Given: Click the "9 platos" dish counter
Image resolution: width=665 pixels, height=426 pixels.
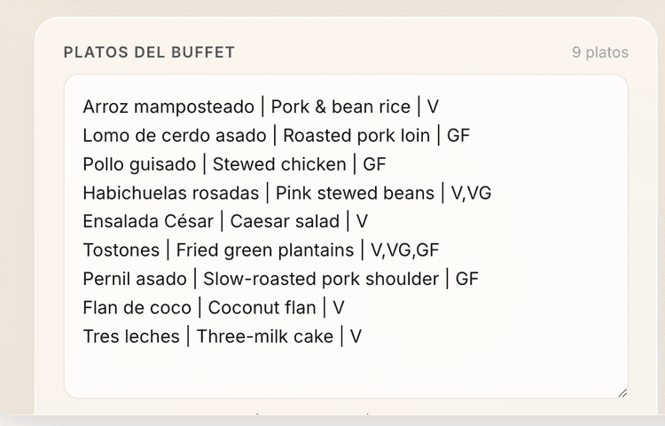Looking at the screenshot, I should tap(600, 52).
